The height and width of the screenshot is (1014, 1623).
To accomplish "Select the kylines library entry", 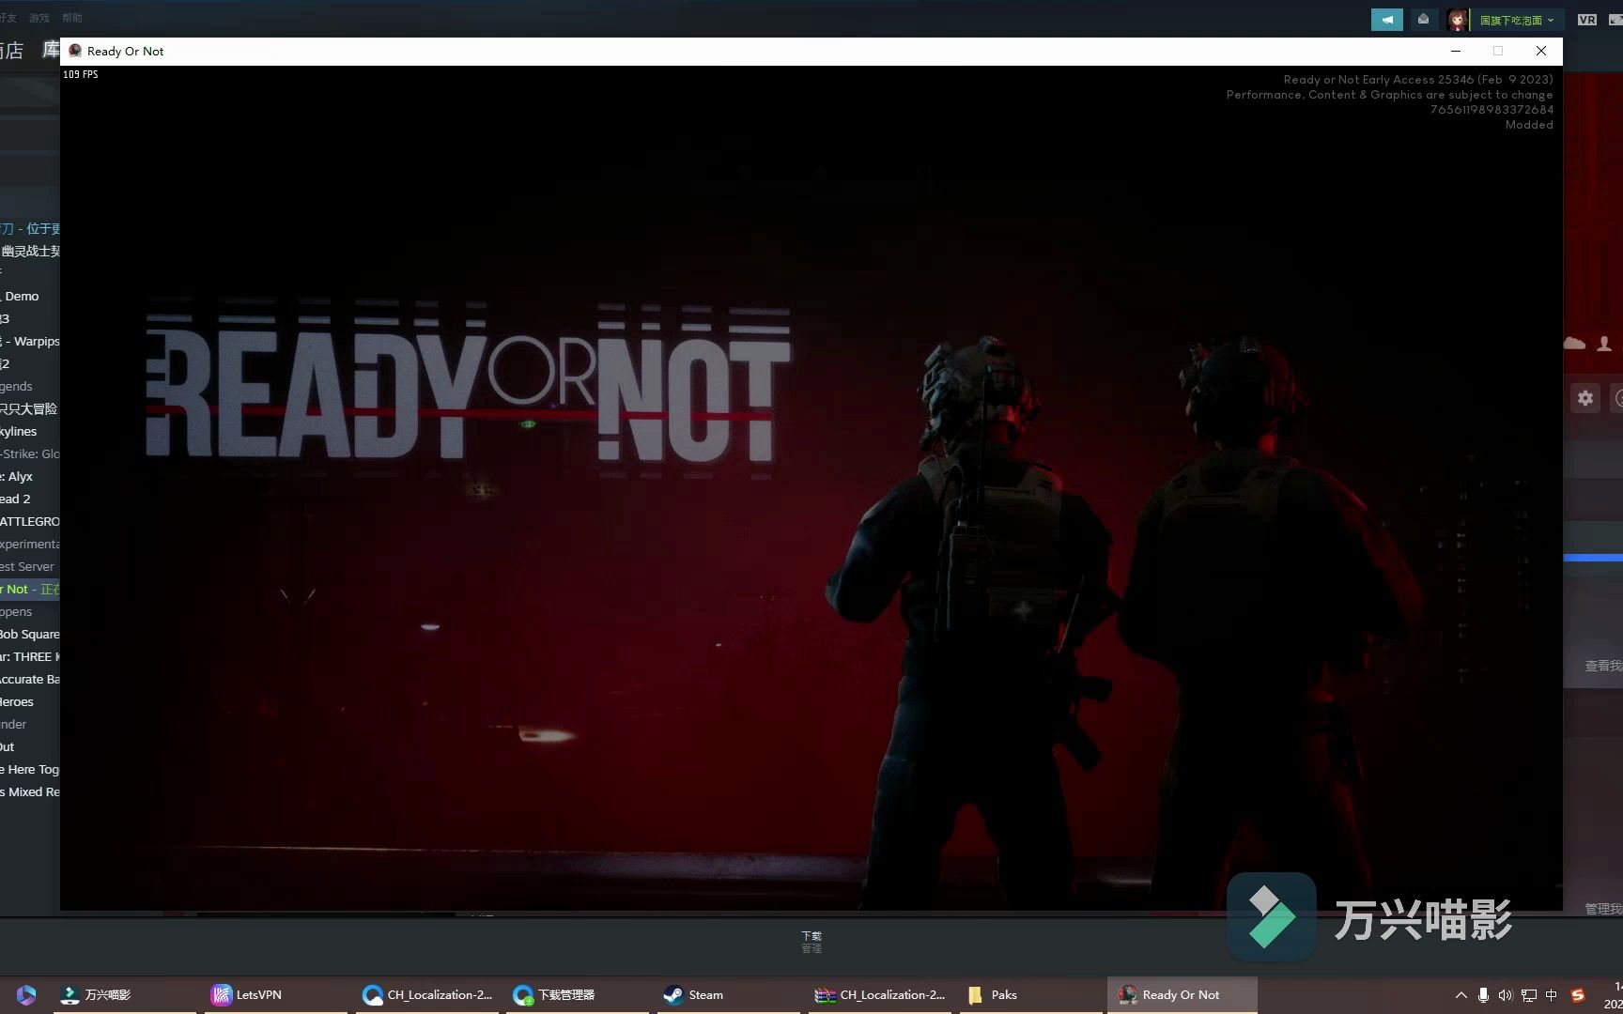I will (30, 432).
